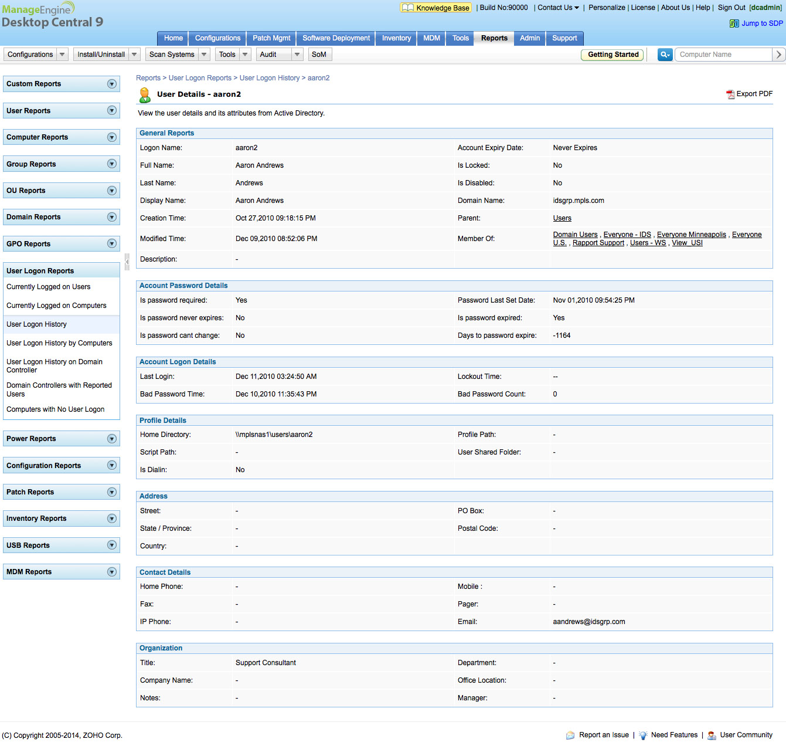The width and height of the screenshot is (786, 749).
Task: Open the Contact Us dropdown
Action: pos(558,8)
